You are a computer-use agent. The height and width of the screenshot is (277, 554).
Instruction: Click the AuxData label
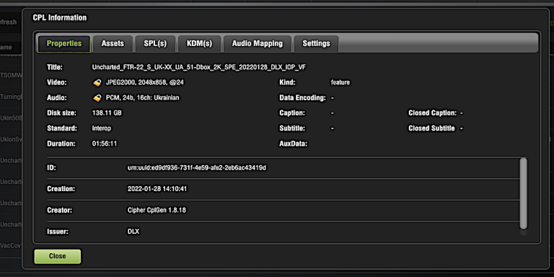tap(294, 144)
